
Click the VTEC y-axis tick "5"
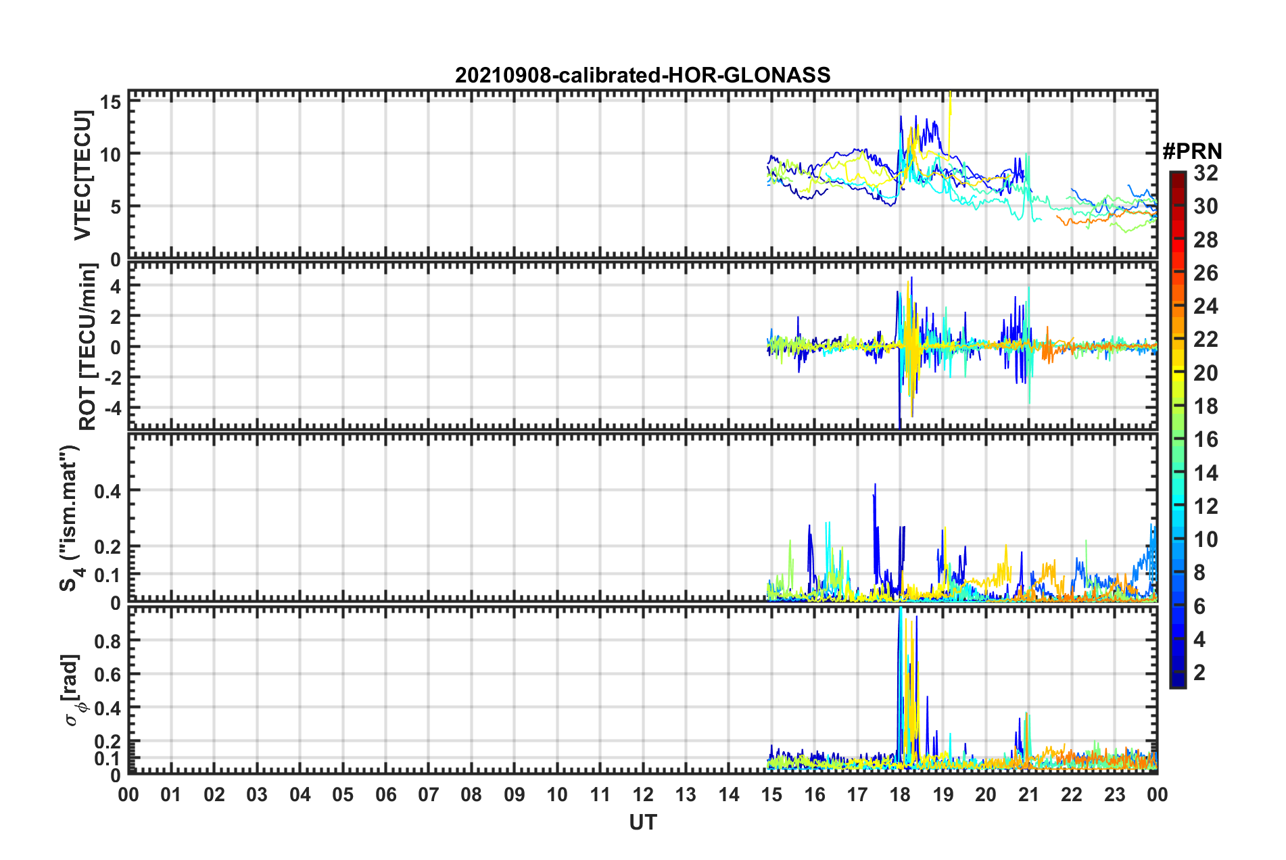tap(116, 207)
